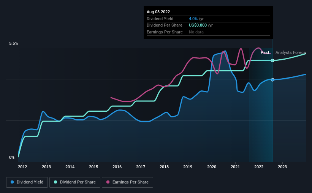The height and width of the screenshot is (193, 312).
Task: Click the 5.5% y-axis label
Action: pyautogui.click(x=14, y=43)
